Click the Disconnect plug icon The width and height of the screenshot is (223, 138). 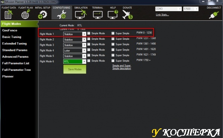tap(214, 14)
